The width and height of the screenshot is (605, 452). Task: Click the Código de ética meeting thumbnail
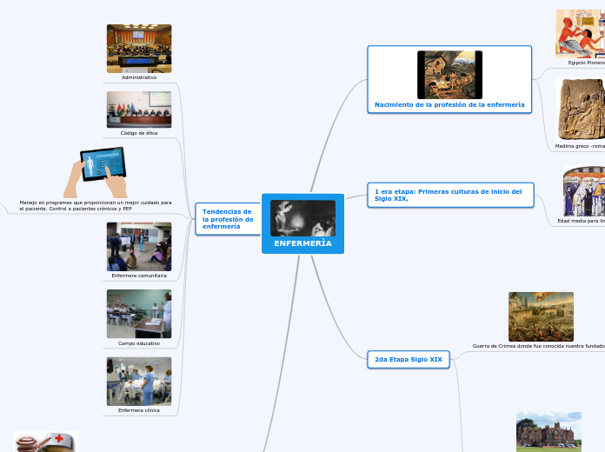(x=139, y=110)
